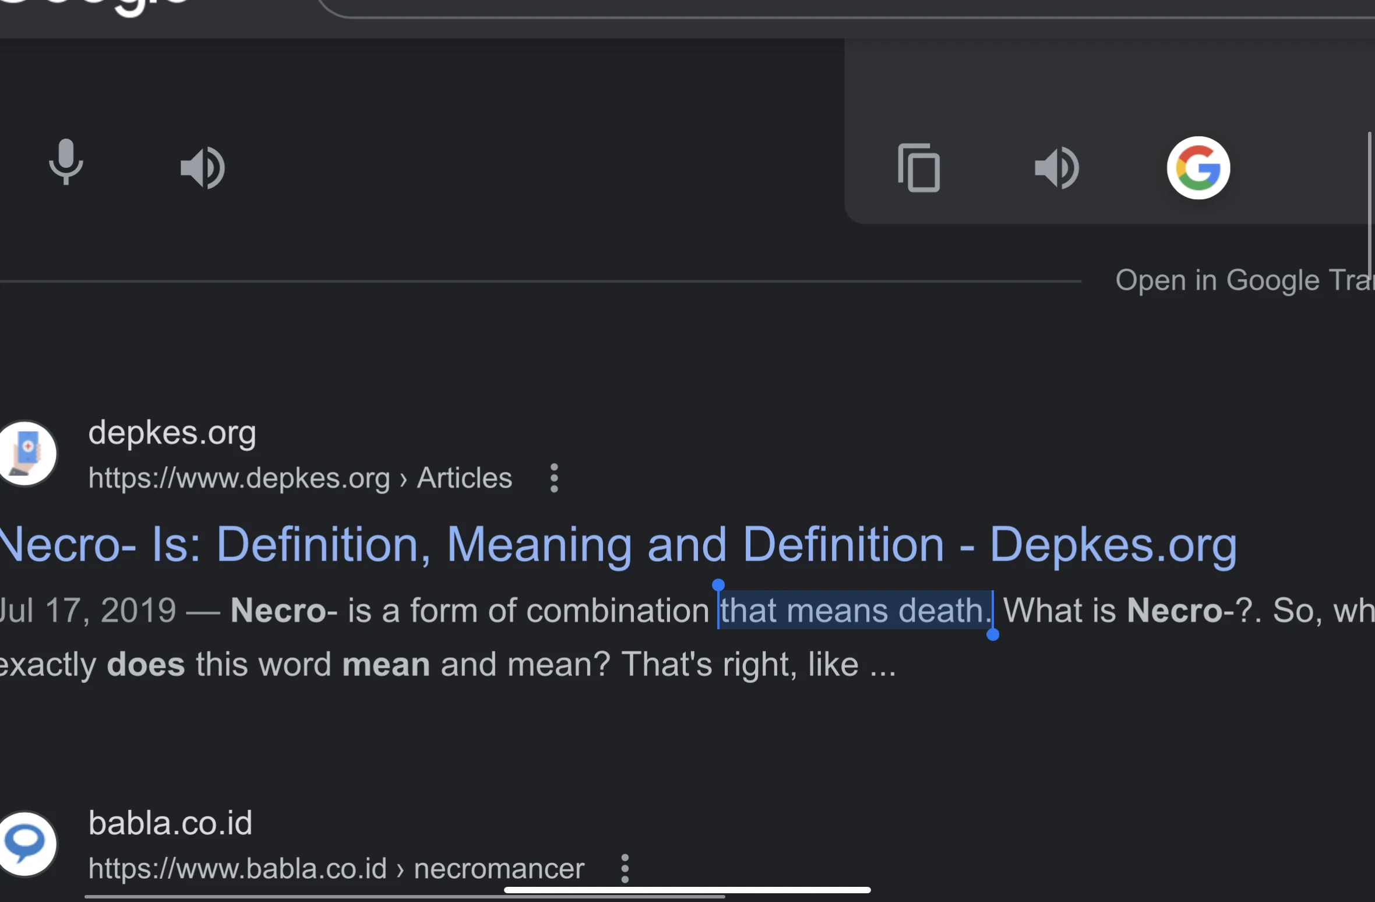
Task: Click the babla.co.id speech bubble favicon
Action: (27, 844)
